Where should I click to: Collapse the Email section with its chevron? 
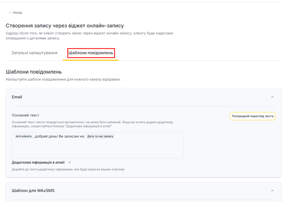(272, 97)
